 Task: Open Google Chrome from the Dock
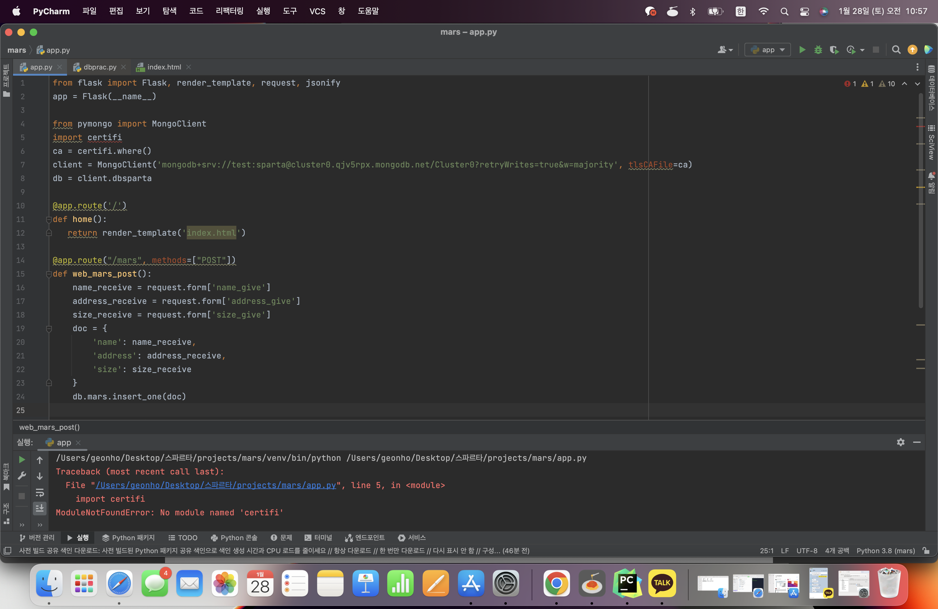coord(556,583)
